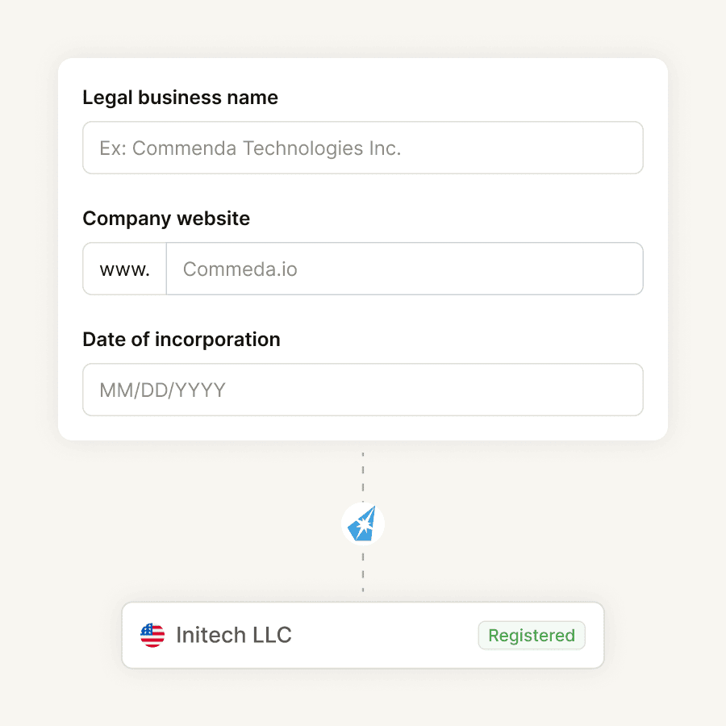Click the right end of the website field
The image size is (726, 726).
(x=621, y=269)
